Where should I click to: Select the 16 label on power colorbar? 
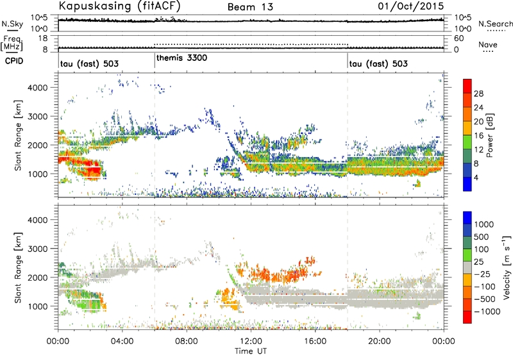[478, 136]
